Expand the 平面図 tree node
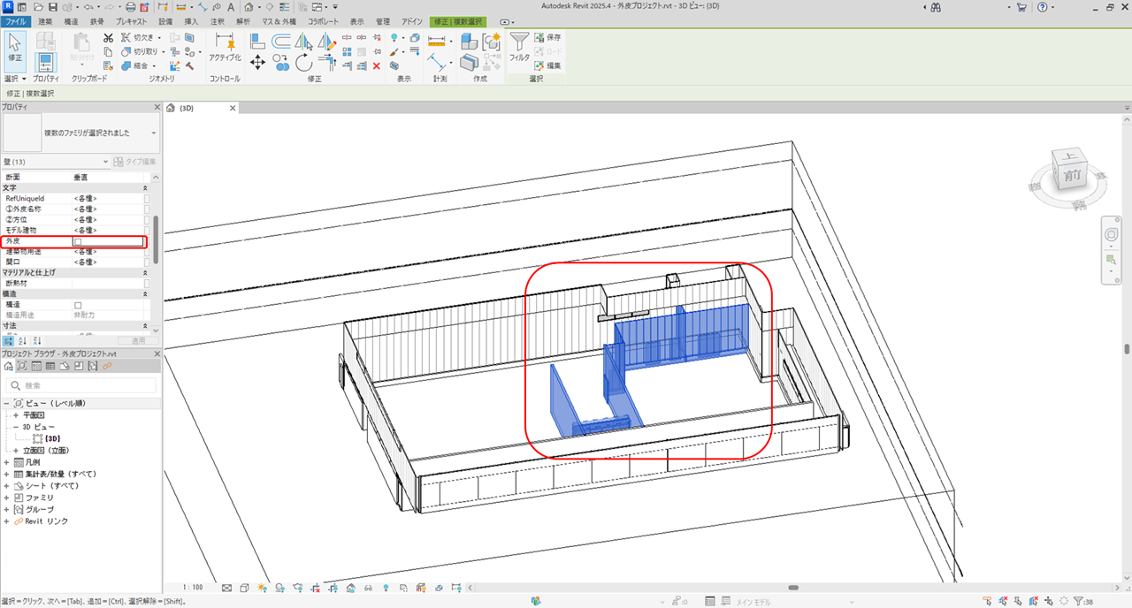The image size is (1132, 608). [x=15, y=415]
